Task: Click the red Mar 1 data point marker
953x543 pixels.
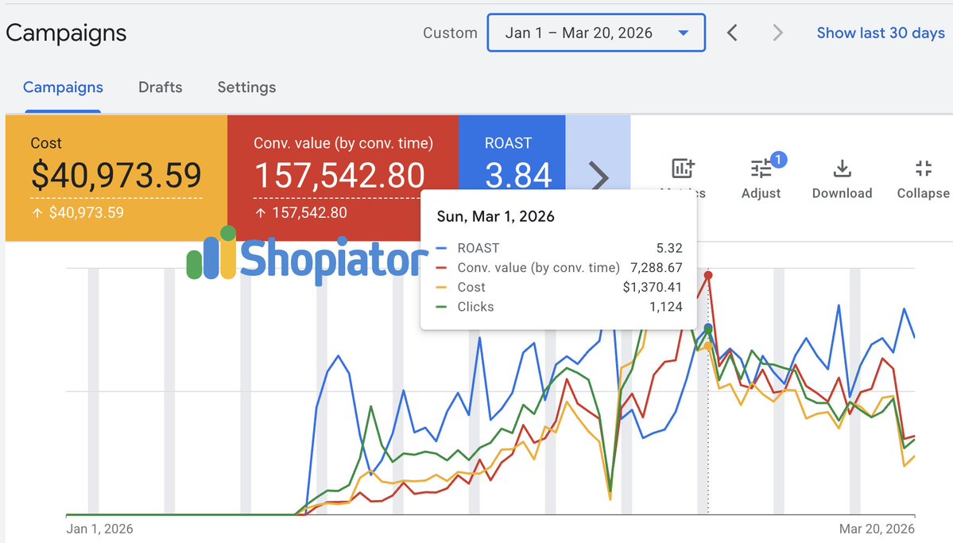Action: [x=709, y=275]
